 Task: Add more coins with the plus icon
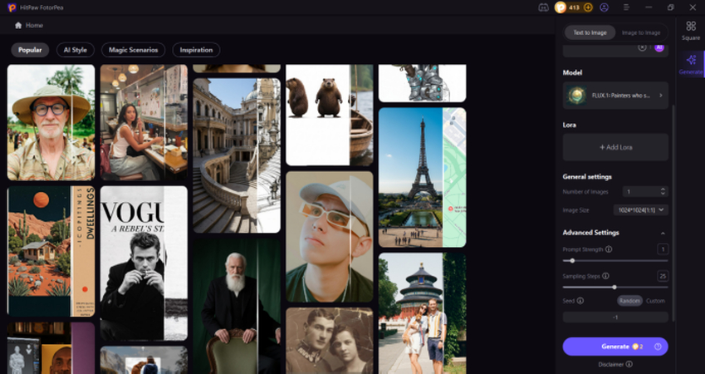pyautogui.click(x=588, y=7)
